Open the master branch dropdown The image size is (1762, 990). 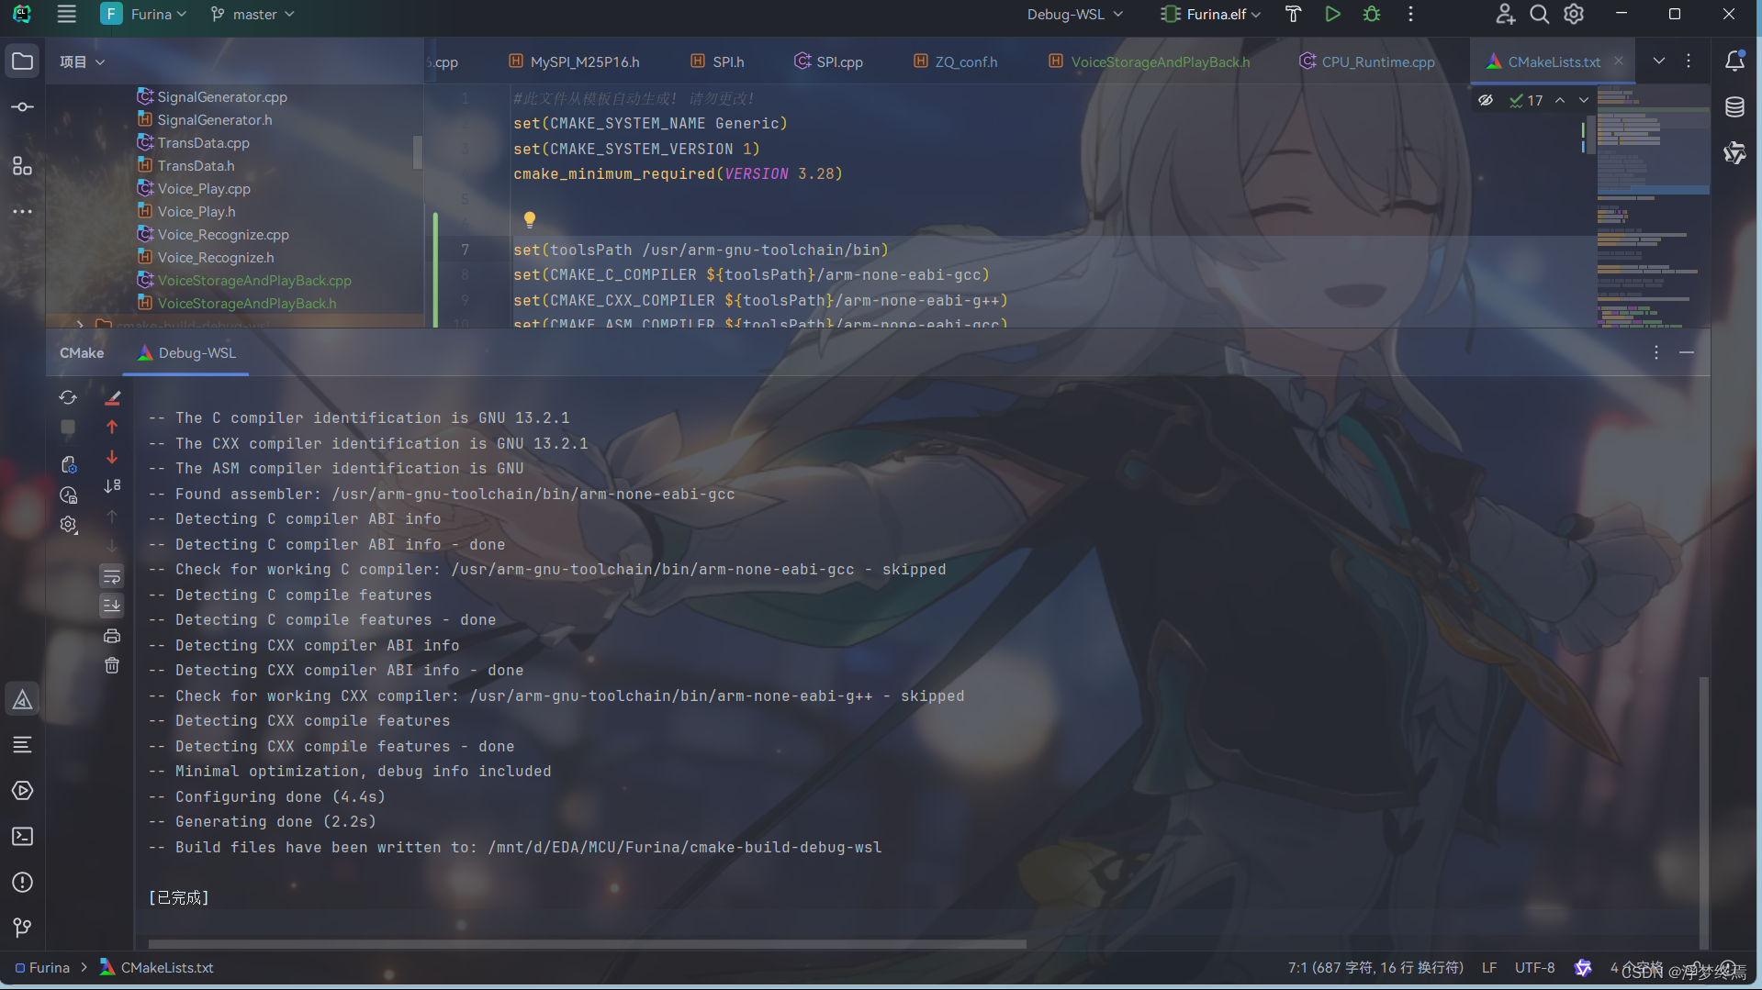(253, 14)
